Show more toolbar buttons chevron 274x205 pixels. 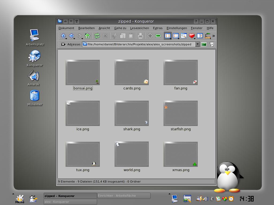coord(214,36)
